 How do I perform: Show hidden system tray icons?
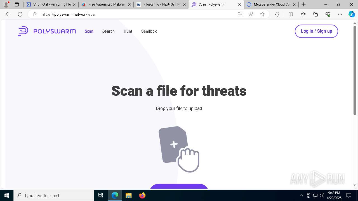(x=302, y=195)
